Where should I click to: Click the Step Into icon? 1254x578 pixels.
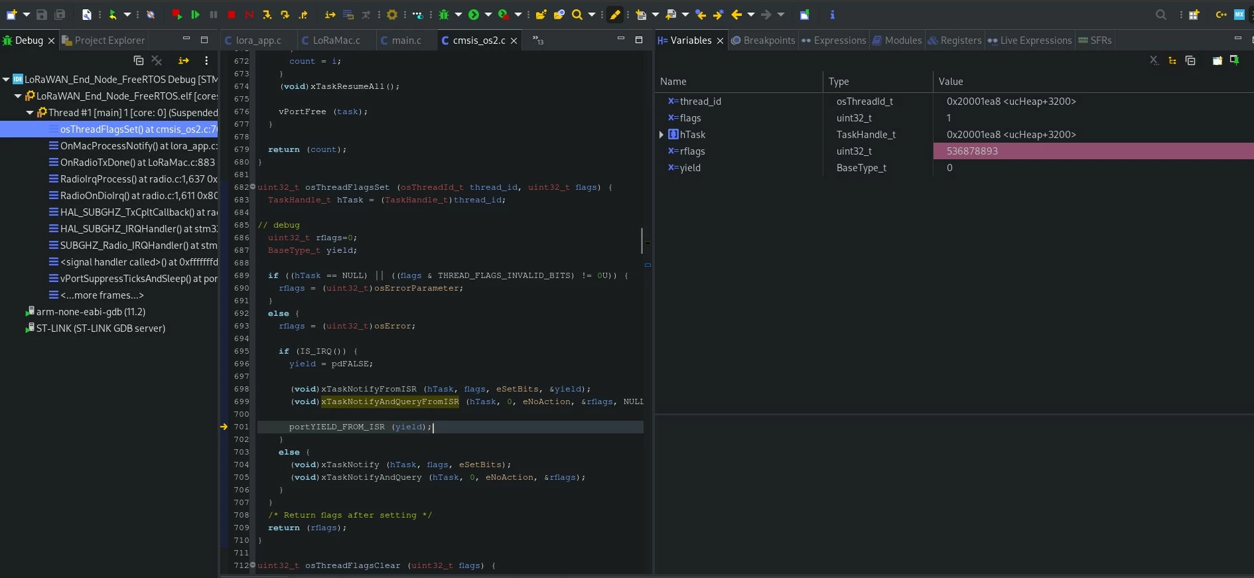click(267, 14)
